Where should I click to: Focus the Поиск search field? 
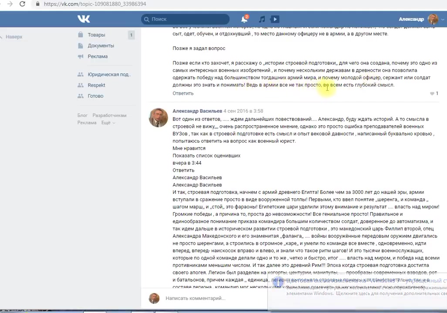pos(185,19)
